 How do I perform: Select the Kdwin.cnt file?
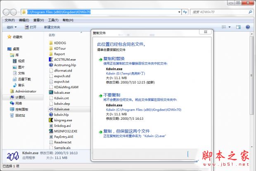point(59,98)
